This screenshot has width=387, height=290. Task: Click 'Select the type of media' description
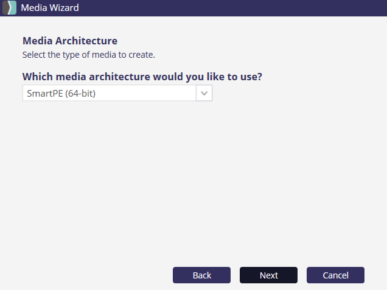click(89, 55)
